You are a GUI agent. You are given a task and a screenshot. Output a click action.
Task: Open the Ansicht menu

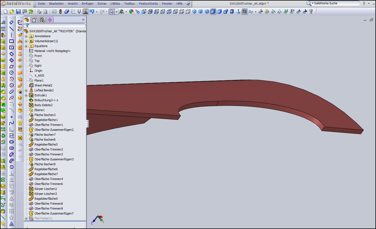pyautogui.click(x=73, y=4)
